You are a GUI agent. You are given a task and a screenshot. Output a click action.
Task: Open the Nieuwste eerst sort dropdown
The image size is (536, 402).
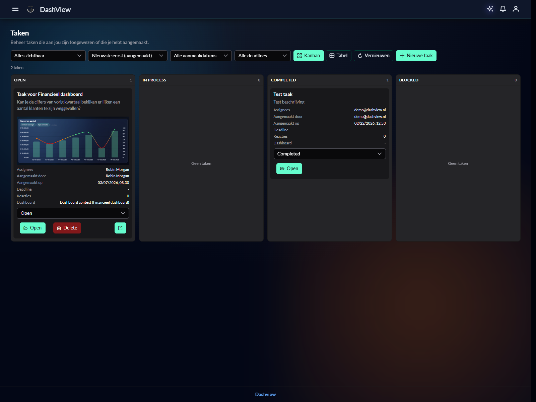[x=127, y=56]
